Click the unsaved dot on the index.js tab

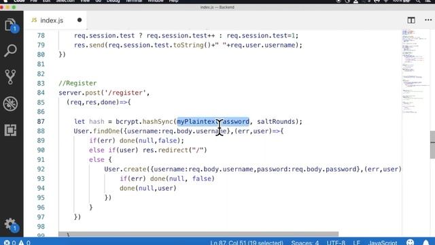point(80,20)
